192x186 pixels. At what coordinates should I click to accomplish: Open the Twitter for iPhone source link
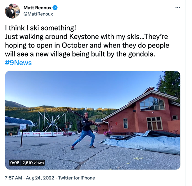(x=77, y=178)
